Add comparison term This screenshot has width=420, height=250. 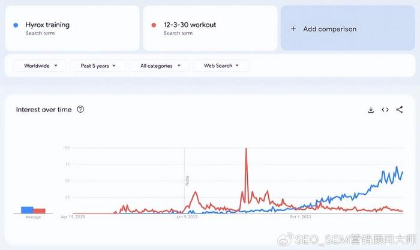tap(348, 28)
